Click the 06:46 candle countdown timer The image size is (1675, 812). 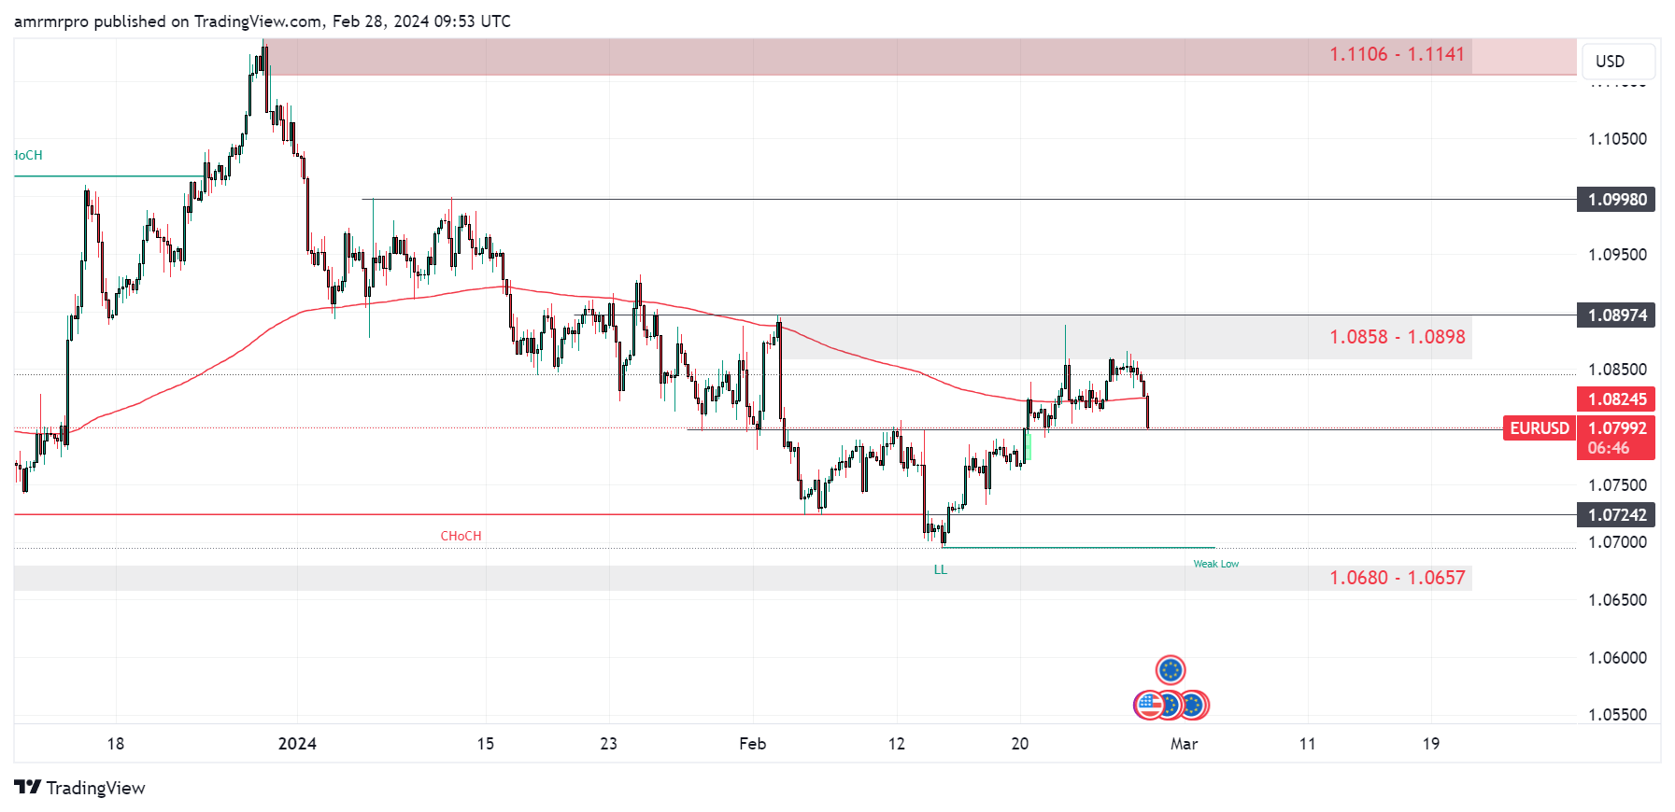point(1609,448)
